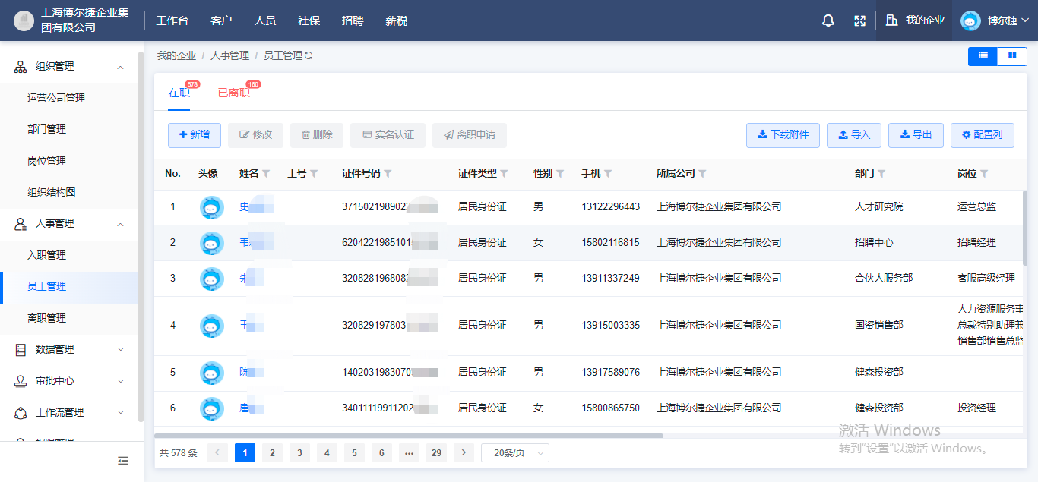1038x482 pixels.
Task: Click the company logo in header
Action: click(24, 20)
